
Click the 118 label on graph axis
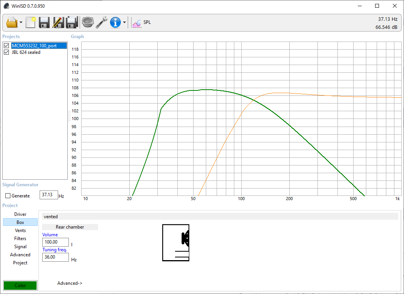(x=75, y=49)
